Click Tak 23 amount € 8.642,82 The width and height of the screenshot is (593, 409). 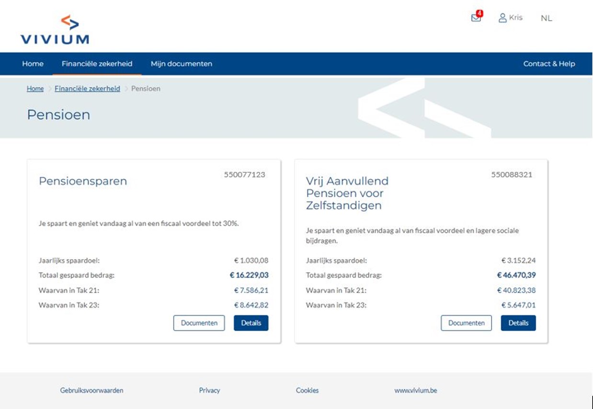[x=251, y=305]
